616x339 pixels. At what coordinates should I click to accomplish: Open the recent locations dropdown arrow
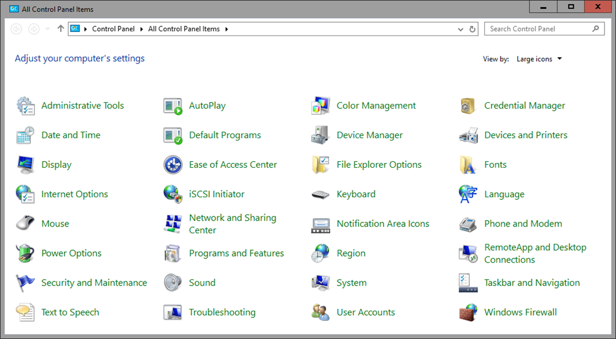coord(48,29)
